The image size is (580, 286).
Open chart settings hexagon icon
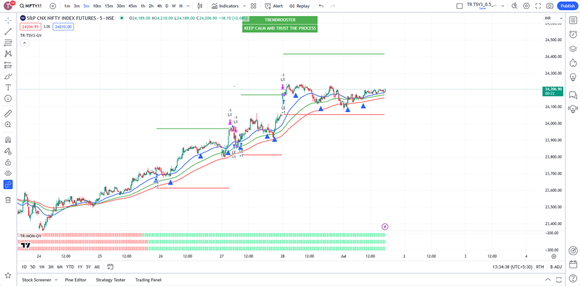(526, 6)
